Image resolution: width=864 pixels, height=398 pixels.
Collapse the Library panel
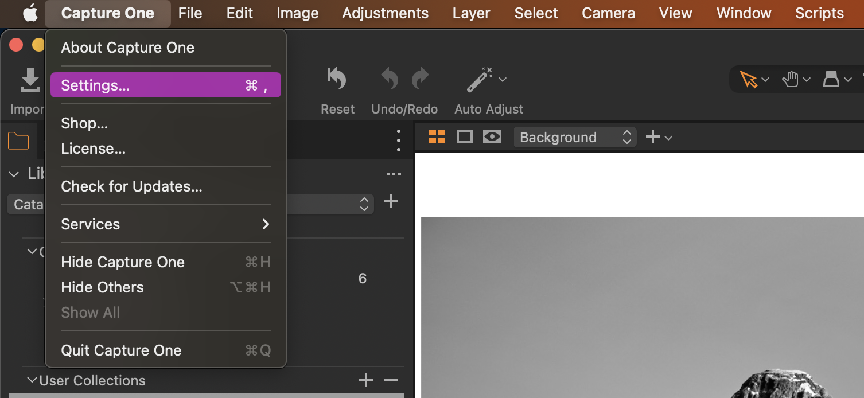[14, 174]
